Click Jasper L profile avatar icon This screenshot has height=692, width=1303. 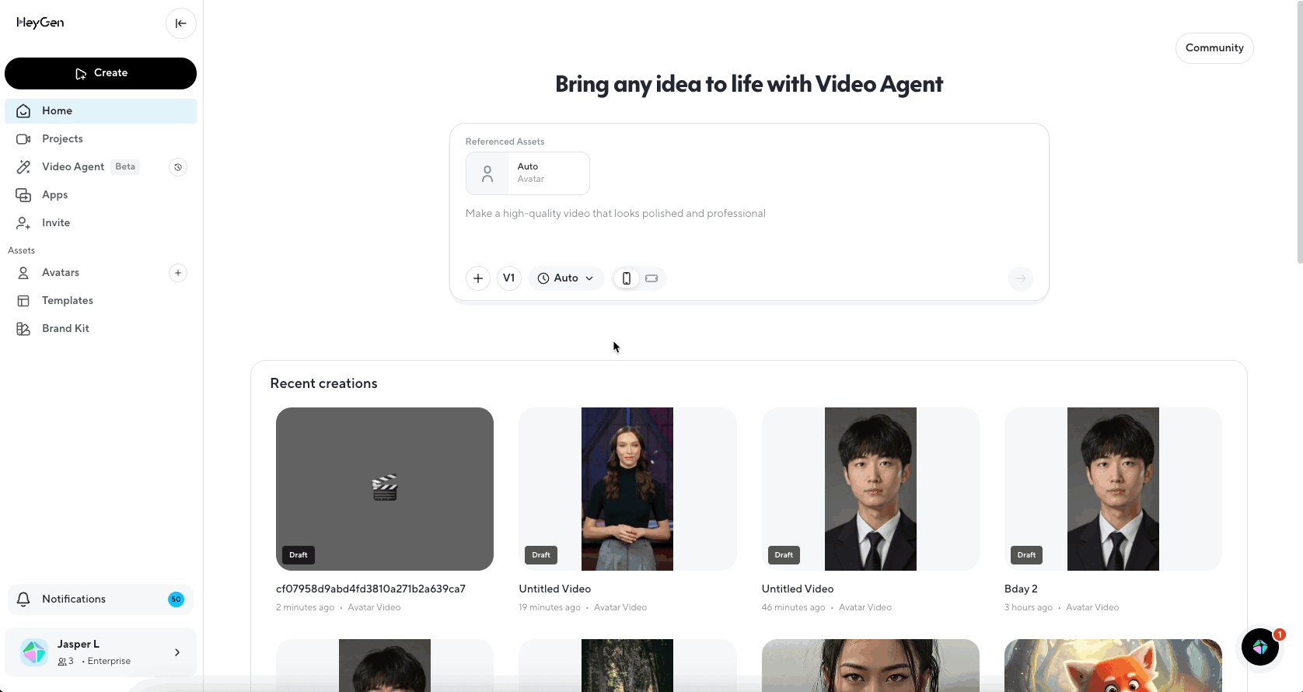click(x=34, y=652)
